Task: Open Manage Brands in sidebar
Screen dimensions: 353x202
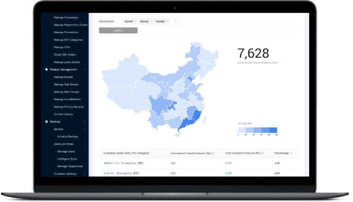Action: [63, 77]
